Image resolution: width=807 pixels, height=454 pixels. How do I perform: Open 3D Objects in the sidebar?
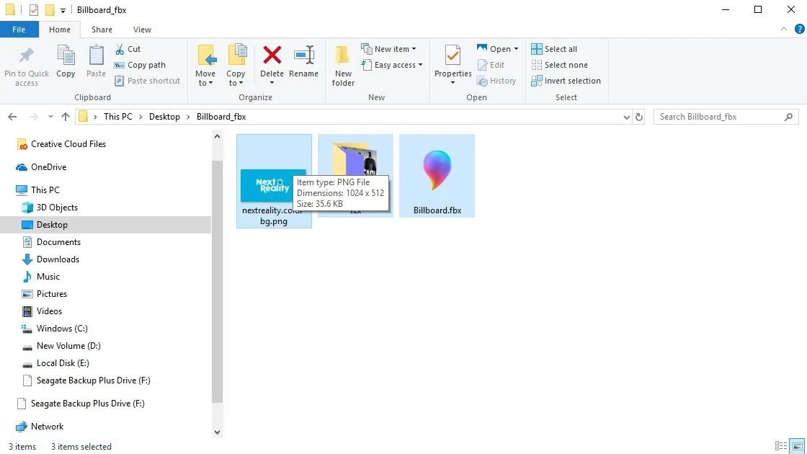pos(50,208)
